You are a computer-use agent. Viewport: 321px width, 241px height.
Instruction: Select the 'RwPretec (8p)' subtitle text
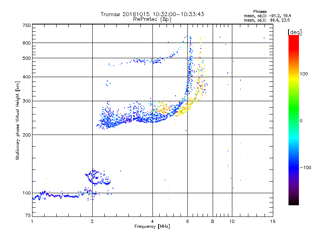coord(152,19)
